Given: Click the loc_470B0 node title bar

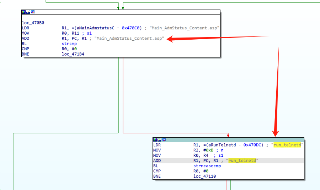Looking at the screenshot, I should [x=121, y=12].
